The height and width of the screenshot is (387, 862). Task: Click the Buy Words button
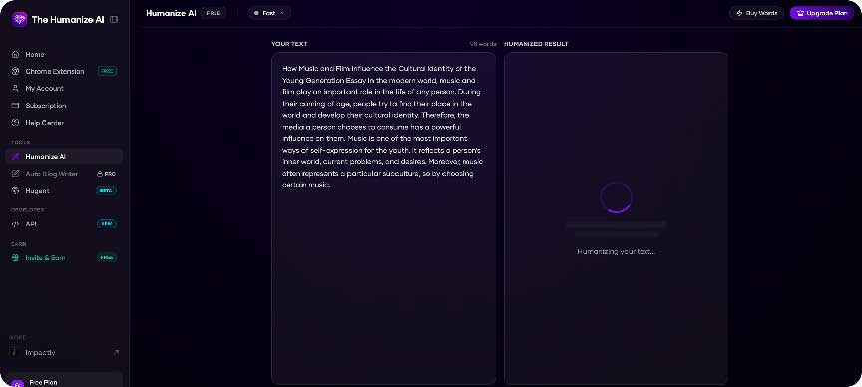pyautogui.click(x=756, y=13)
